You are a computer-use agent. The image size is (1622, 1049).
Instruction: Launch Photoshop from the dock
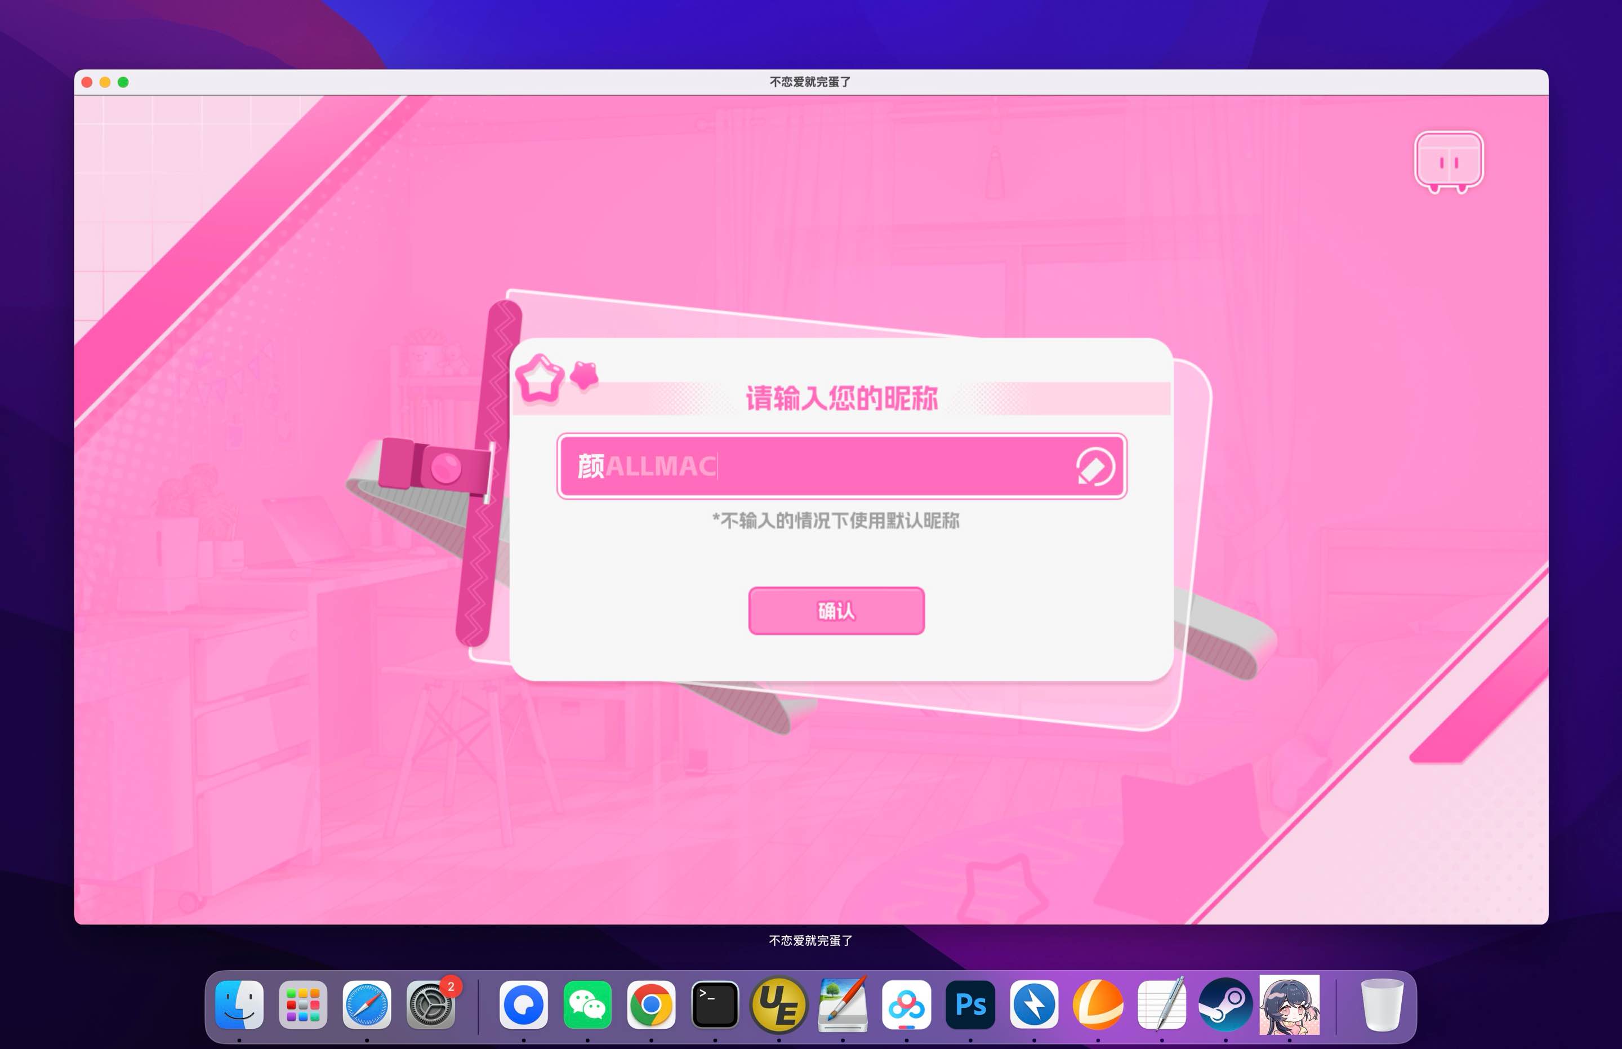coord(970,1004)
